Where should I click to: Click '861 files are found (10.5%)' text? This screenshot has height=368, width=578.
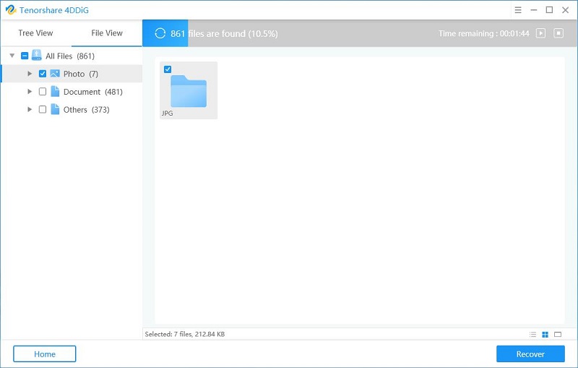[x=224, y=33]
